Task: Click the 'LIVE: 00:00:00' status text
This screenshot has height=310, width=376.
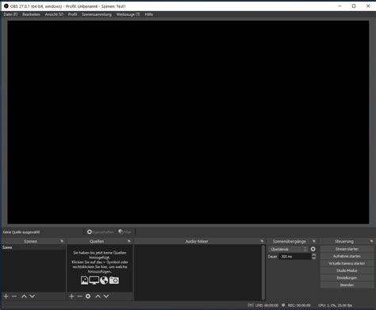Action: [267, 305]
